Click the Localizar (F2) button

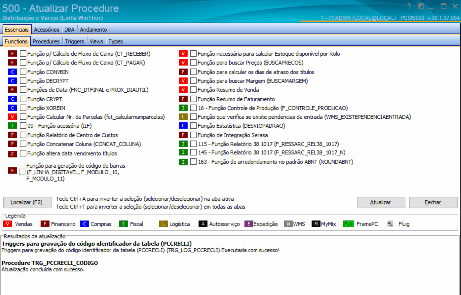click(x=27, y=202)
